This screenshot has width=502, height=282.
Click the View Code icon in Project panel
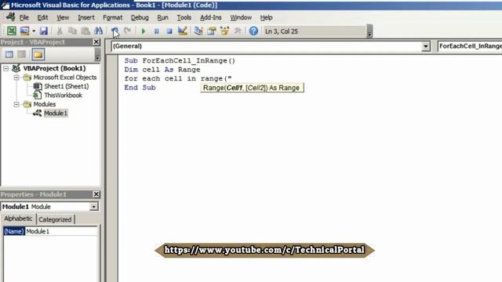click(9, 54)
